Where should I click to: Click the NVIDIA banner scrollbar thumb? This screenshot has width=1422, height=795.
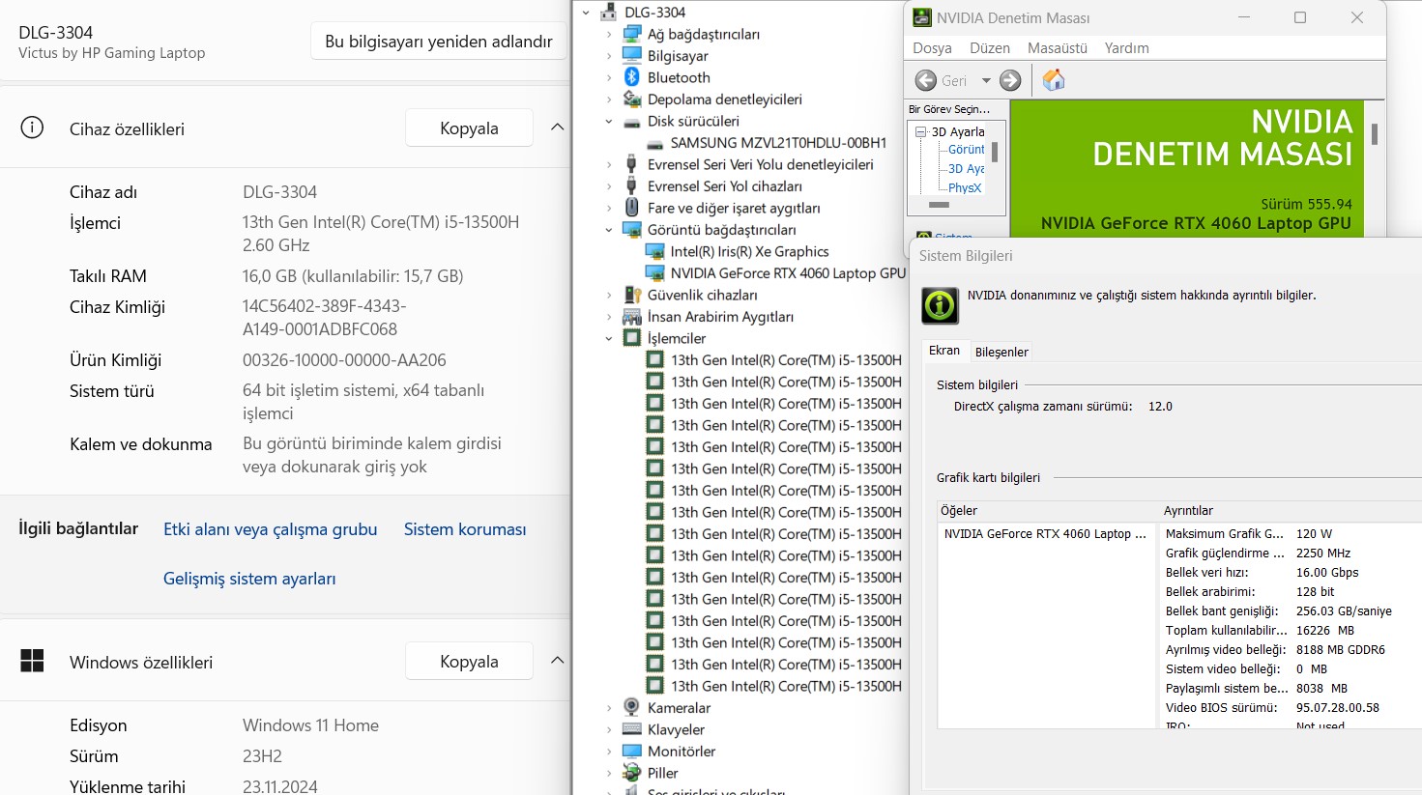1375,134
